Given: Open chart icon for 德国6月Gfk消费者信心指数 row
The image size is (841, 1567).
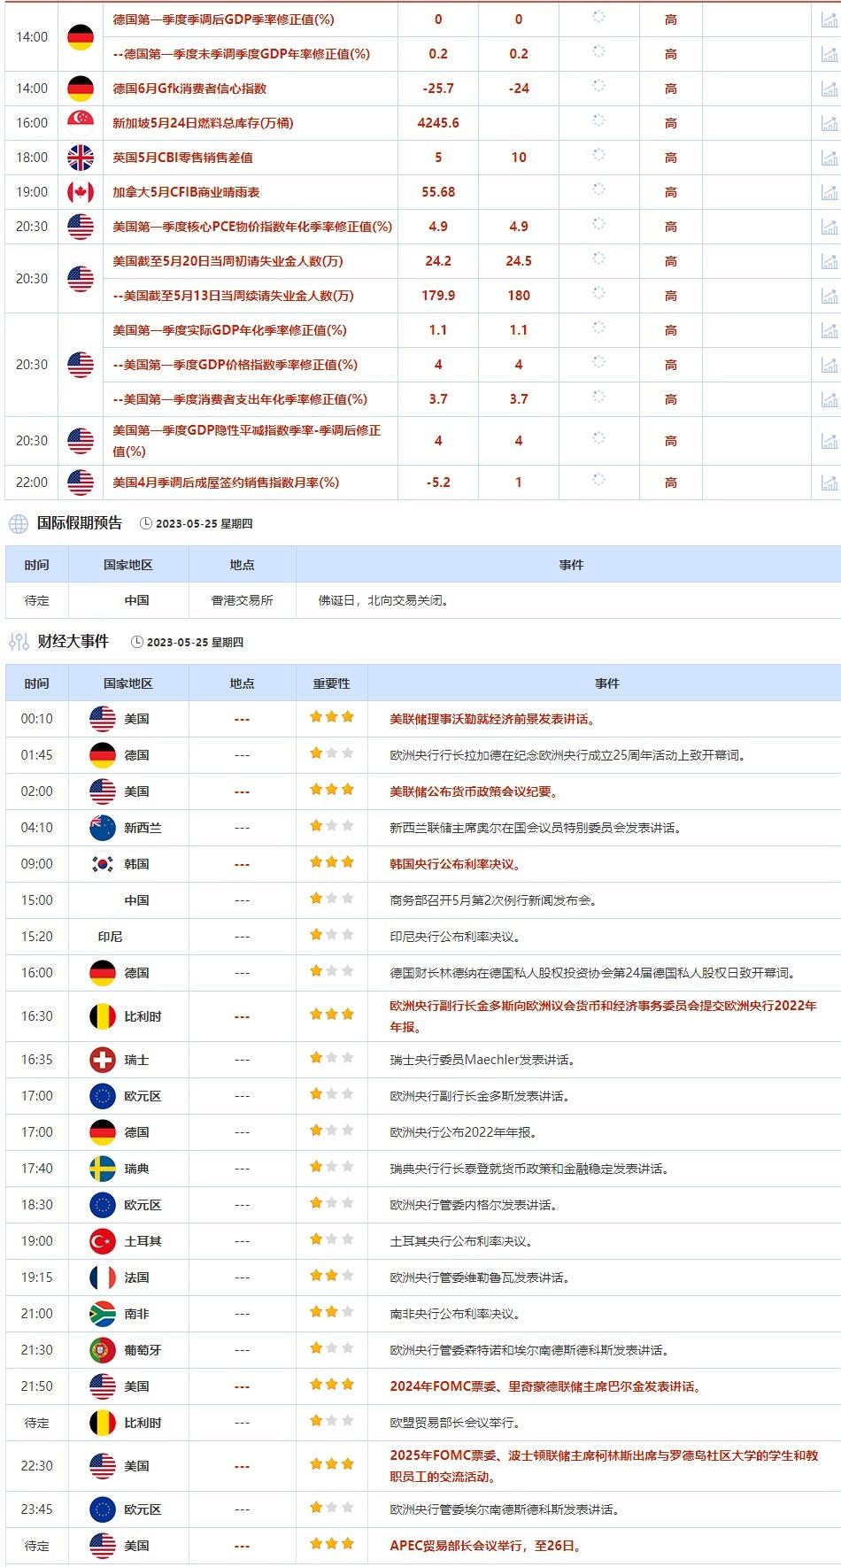Looking at the screenshot, I should tap(829, 89).
